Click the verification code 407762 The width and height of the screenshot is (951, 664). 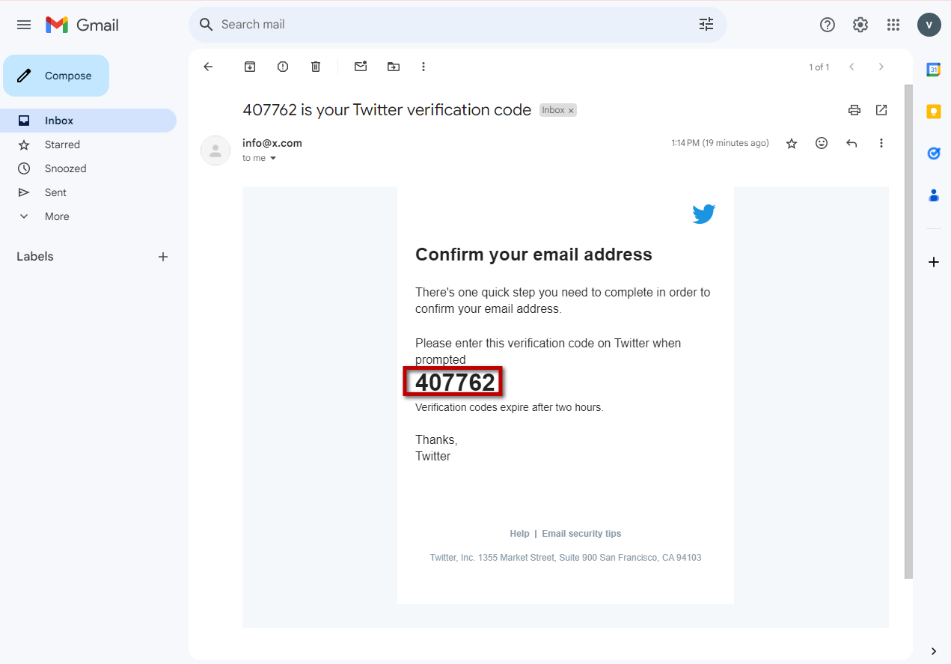[455, 383]
